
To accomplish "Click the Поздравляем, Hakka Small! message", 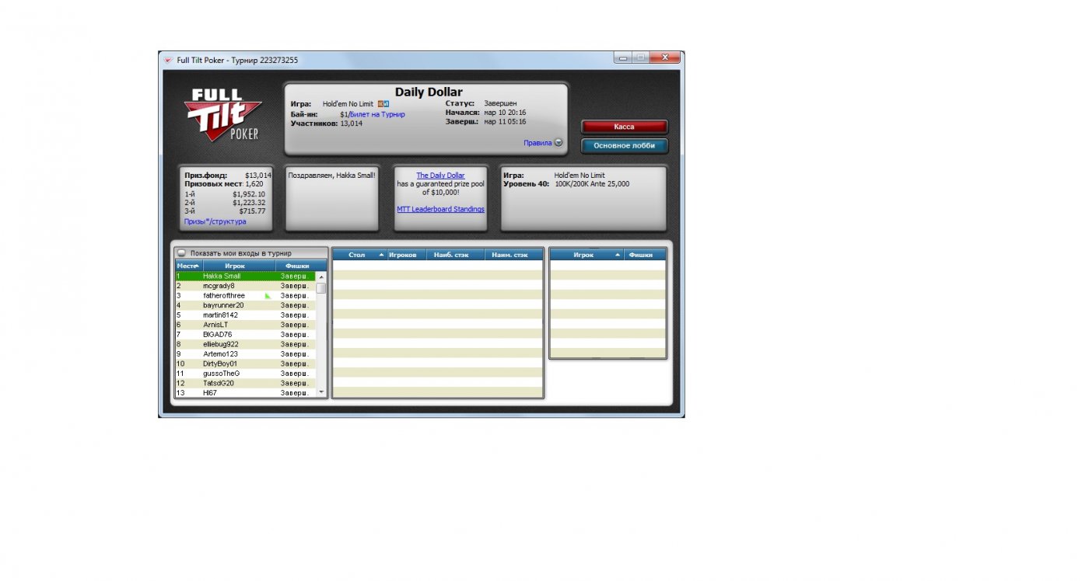I will click(332, 176).
